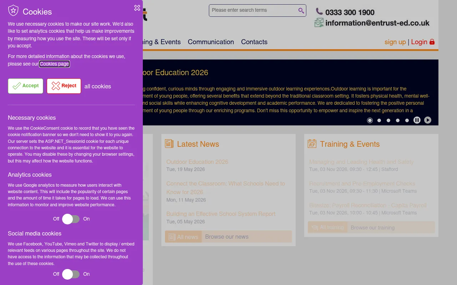Close the Cookies panel with the X icon
Screen dimensions: 457x285
tap(137, 8)
